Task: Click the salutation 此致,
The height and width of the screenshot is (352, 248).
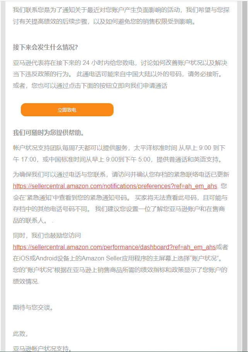Action: coord(20,333)
